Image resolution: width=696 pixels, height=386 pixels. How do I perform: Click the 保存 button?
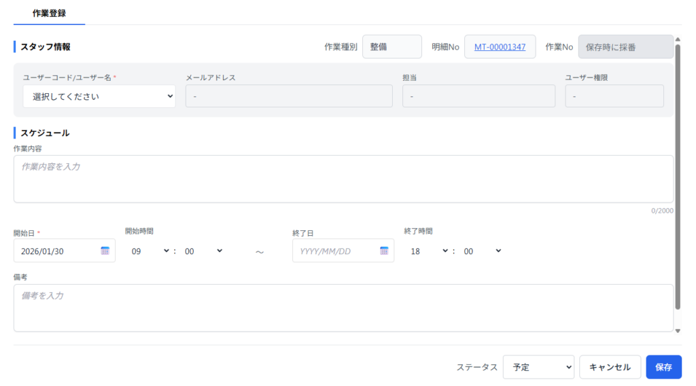663,367
